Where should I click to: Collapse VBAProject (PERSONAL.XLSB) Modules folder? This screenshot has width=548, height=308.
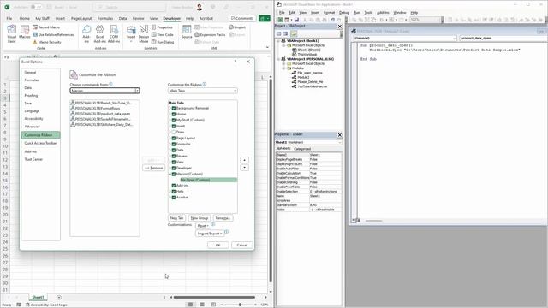click(284, 68)
